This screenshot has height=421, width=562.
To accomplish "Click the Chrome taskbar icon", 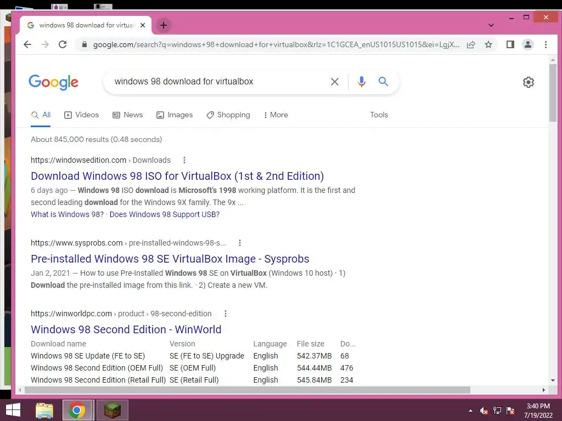I will pos(76,410).
